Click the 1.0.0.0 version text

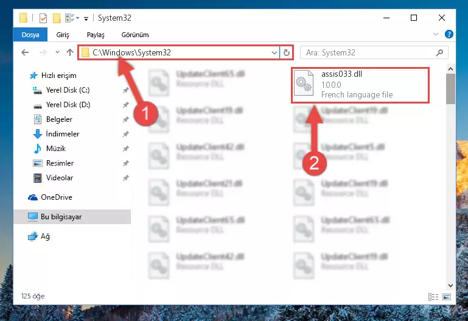(x=331, y=85)
